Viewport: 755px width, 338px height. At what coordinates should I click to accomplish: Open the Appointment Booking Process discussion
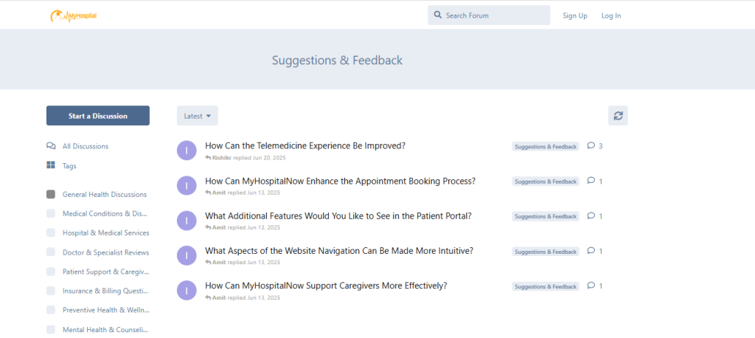[340, 181]
